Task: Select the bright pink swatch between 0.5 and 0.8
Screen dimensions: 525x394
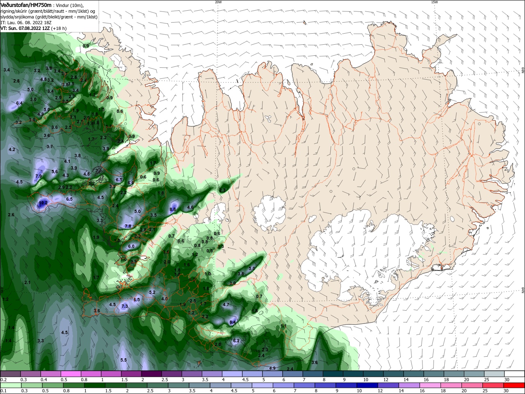Action: coord(71,374)
